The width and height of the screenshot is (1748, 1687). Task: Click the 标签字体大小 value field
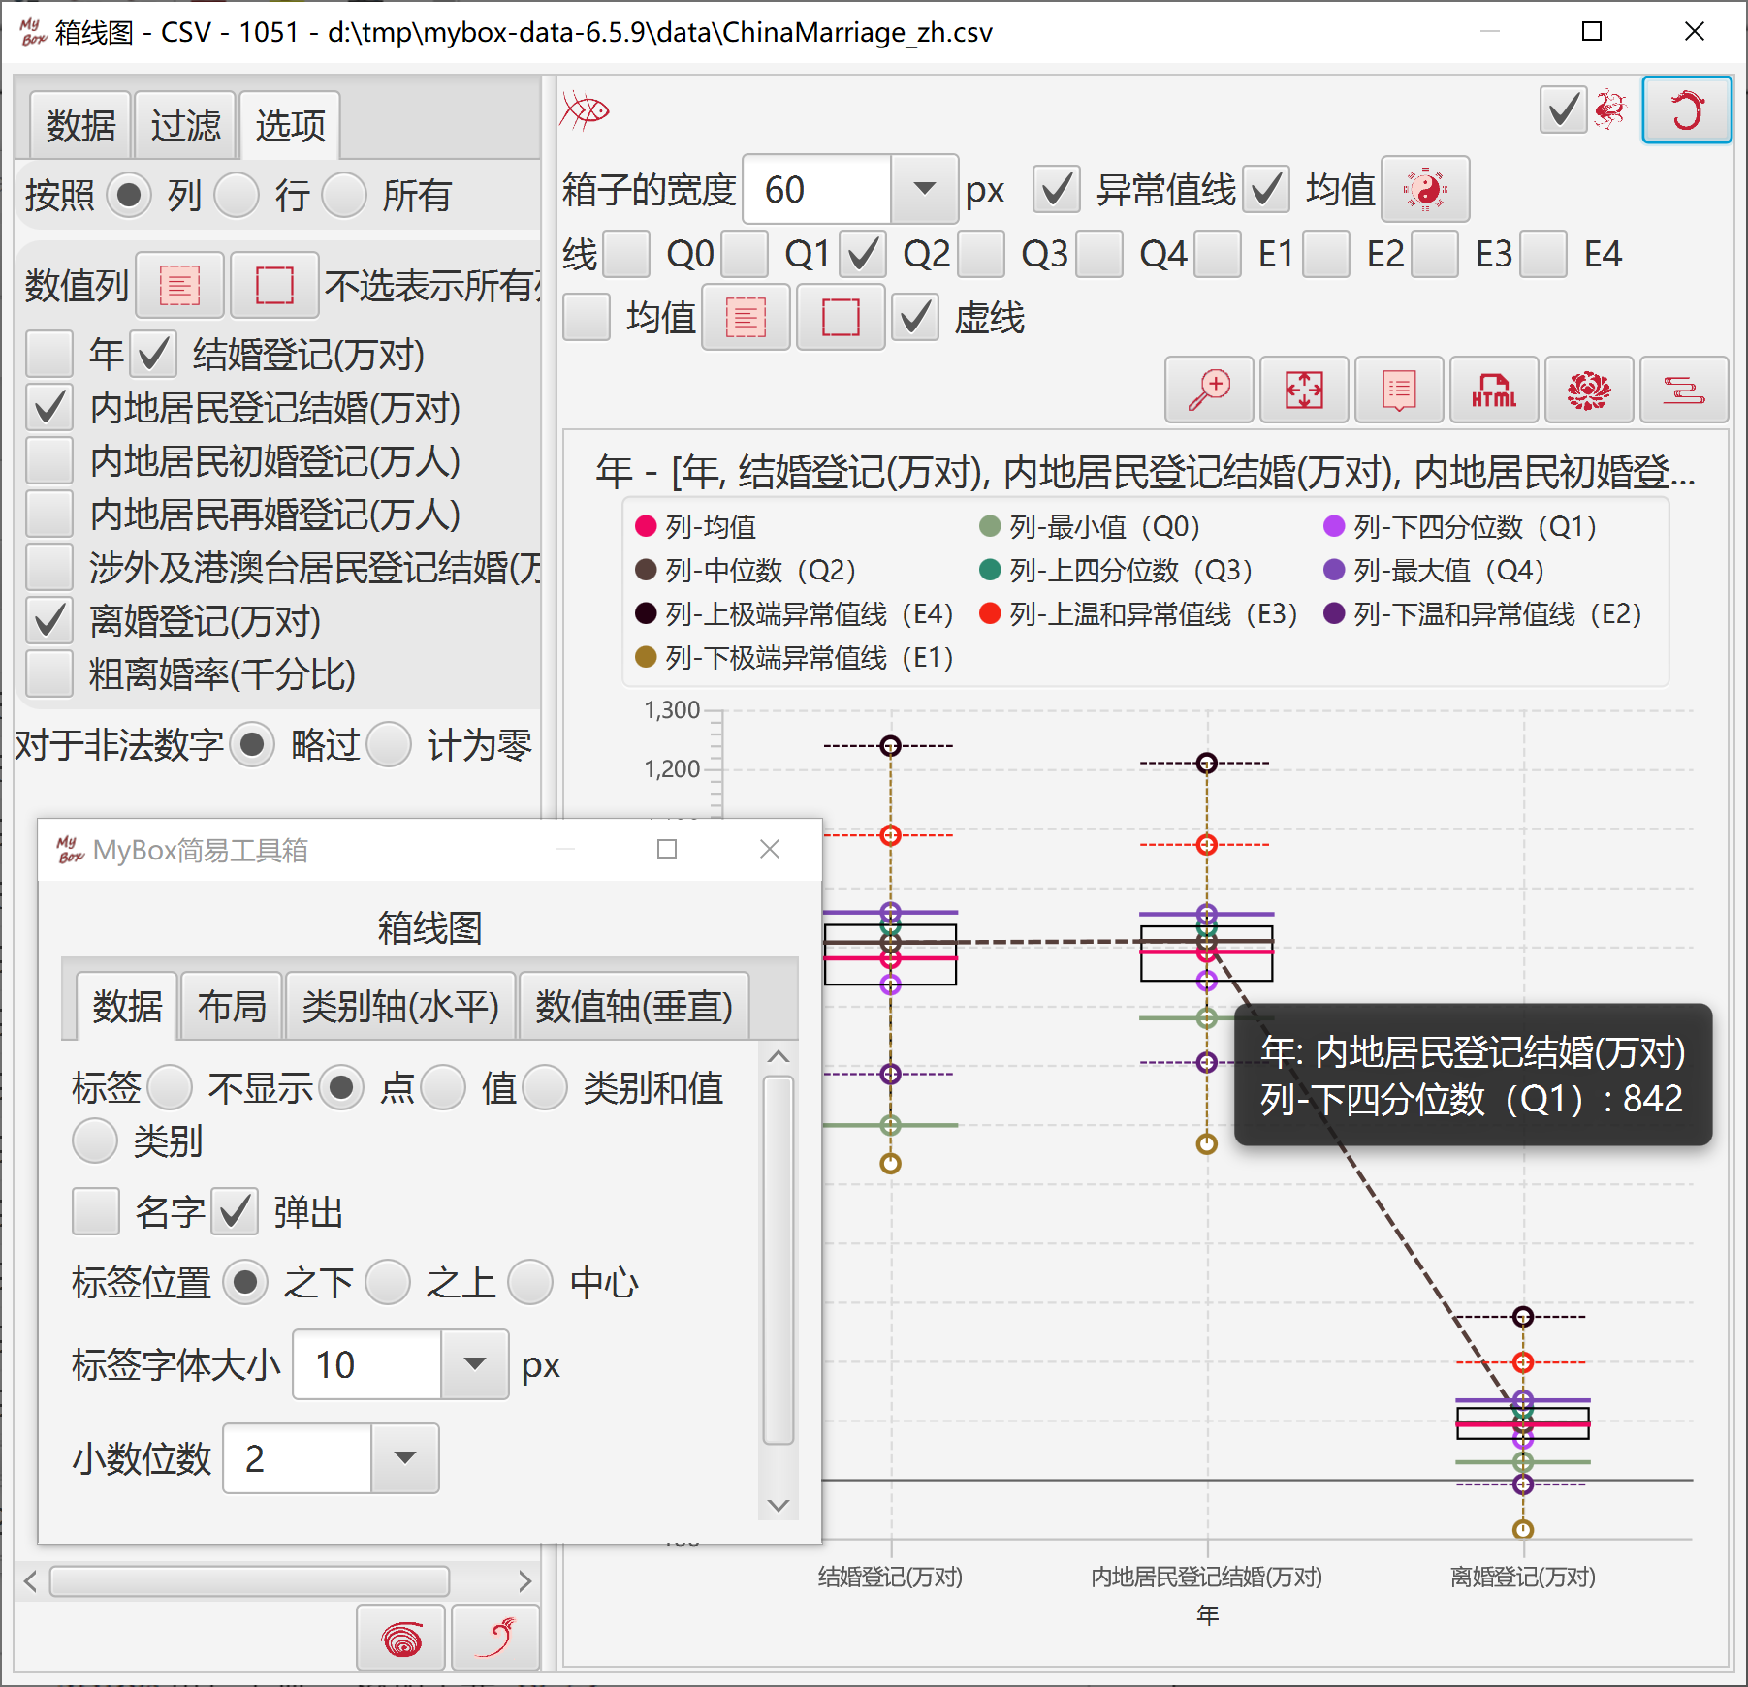click(x=367, y=1364)
